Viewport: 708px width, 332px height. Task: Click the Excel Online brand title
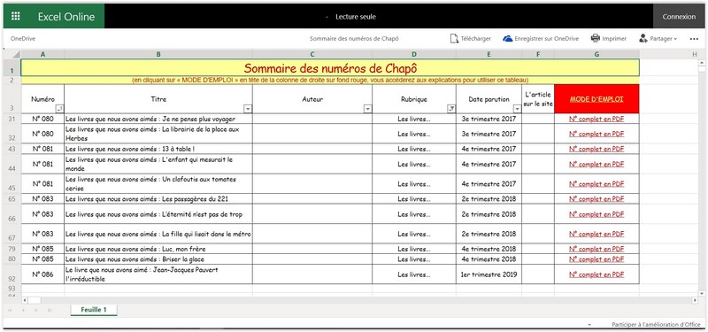click(66, 17)
